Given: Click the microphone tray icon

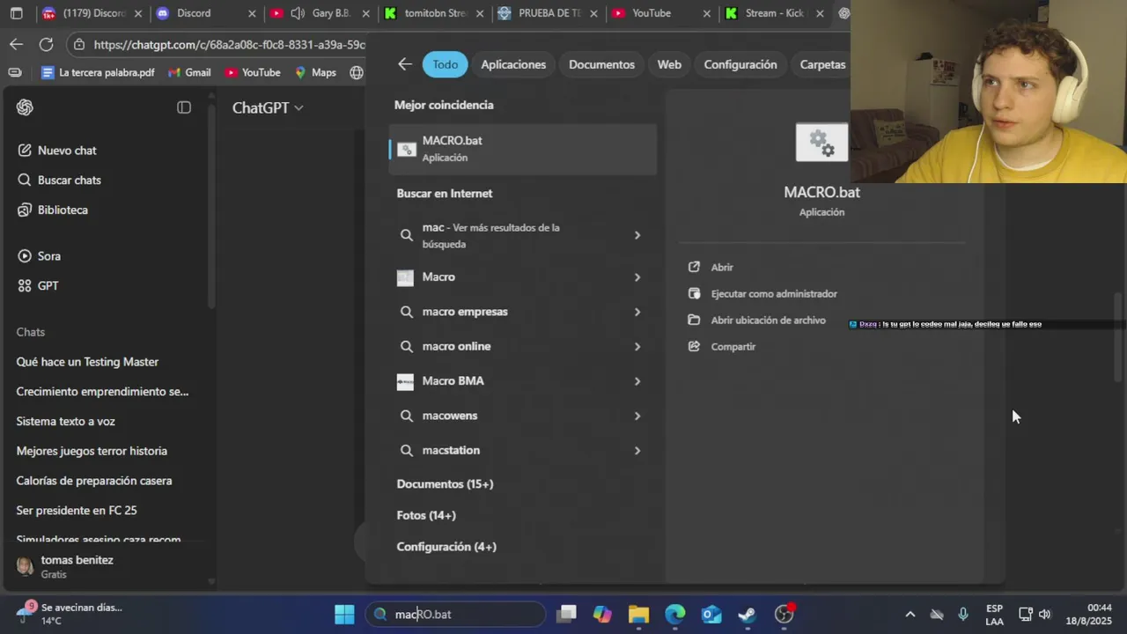Looking at the screenshot, I should pyautogui.click(x=963, y=614).
